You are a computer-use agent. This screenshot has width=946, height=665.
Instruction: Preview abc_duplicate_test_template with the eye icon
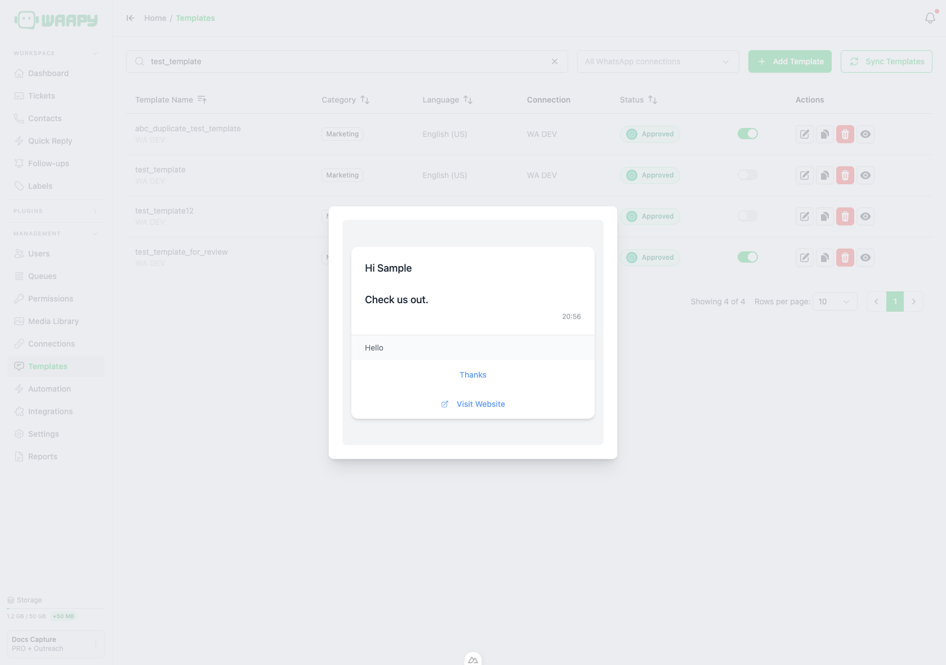point(865,134)
